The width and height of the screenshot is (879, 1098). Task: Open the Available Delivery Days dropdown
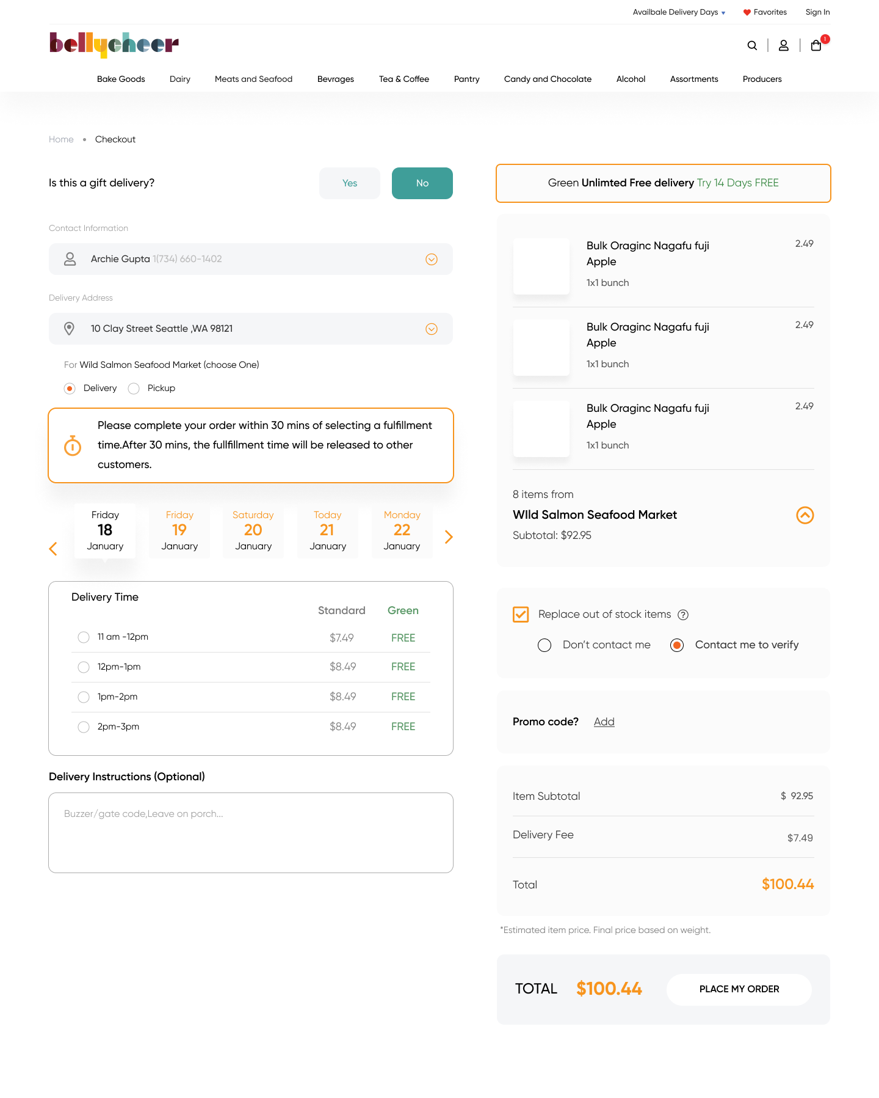(679, 12)
